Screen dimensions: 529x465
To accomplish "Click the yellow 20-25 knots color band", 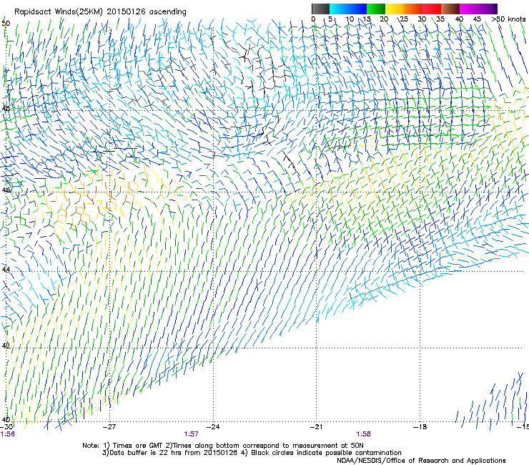I will click(395, 9).
